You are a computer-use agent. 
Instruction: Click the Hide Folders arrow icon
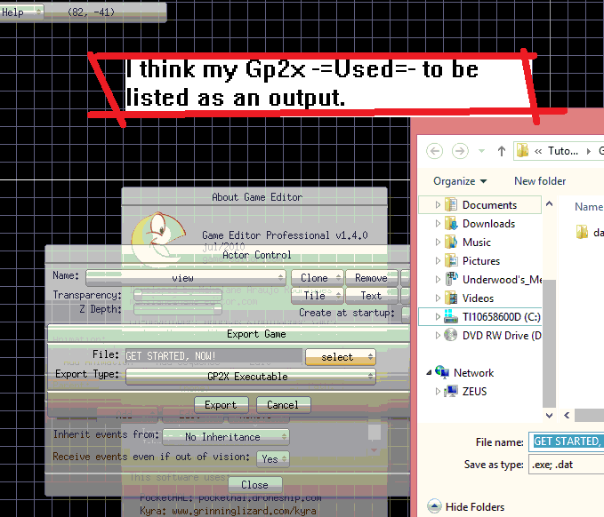[434, 506]
